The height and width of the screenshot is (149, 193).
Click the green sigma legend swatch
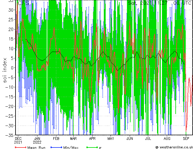(x=92, y=147)
